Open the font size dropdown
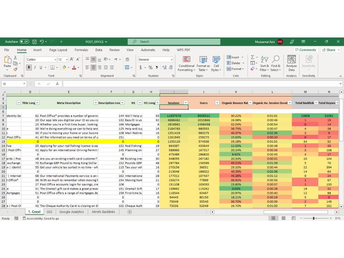344x258 pixels. tap(67, 60)
